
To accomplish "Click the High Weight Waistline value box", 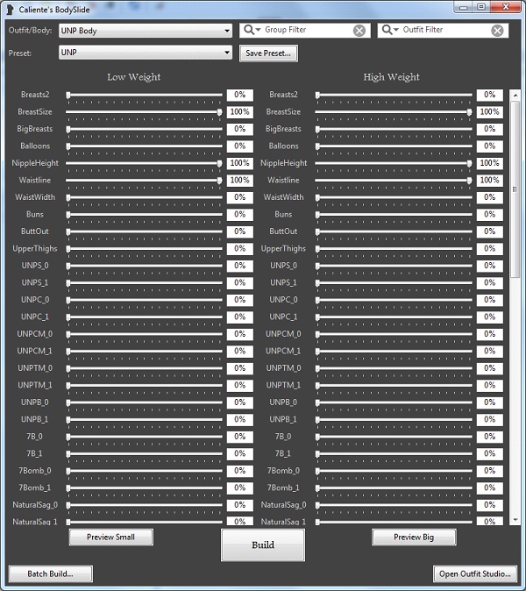I will [490, 180].
